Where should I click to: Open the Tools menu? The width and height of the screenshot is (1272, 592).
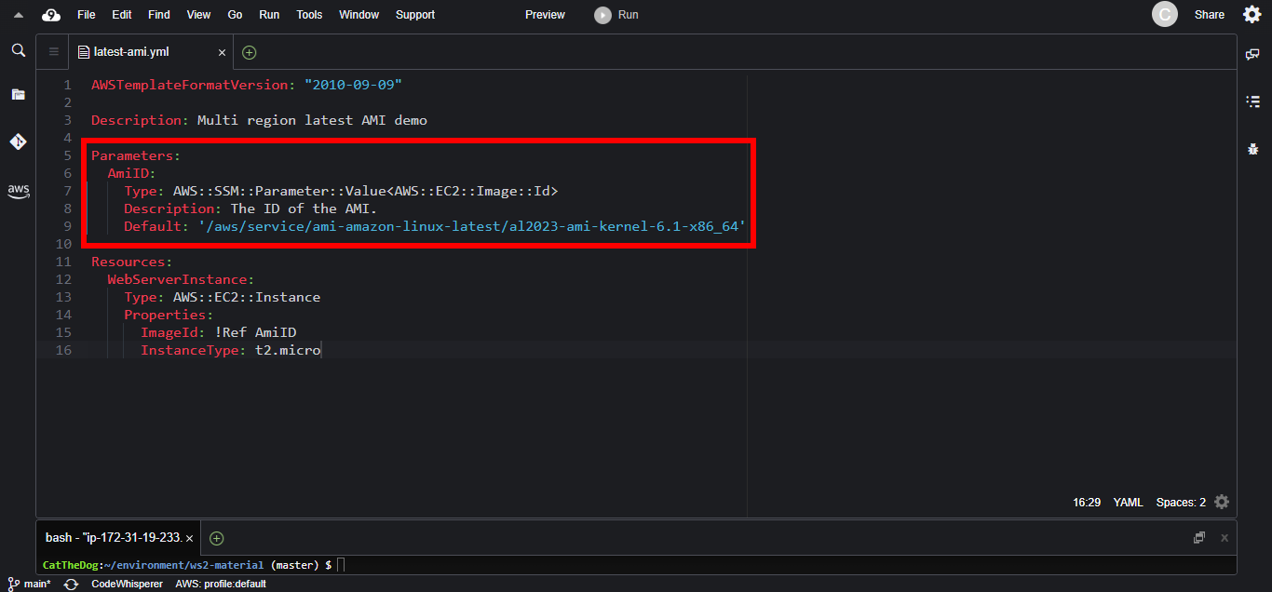tap(309, 15)
